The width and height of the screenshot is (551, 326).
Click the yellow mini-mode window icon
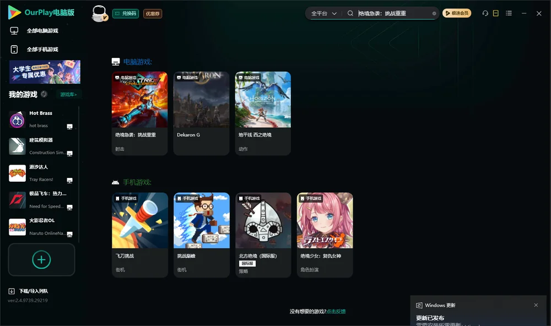point(495,13)
